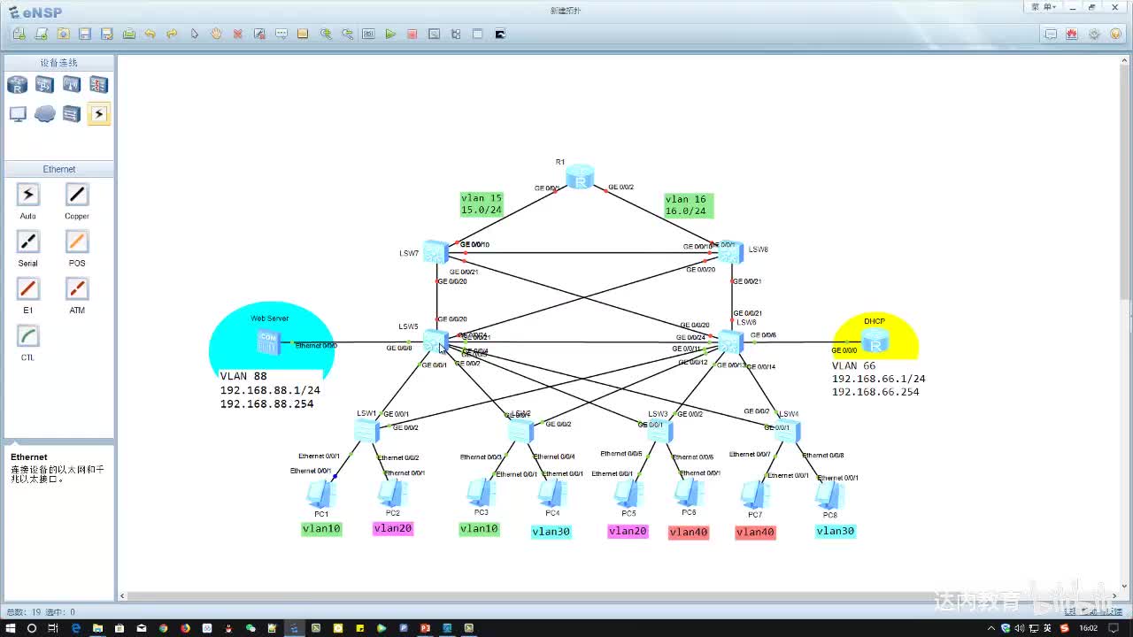Click the vlan20 label under PC2
Screen dimensions: 1133x637
pos(393,528)
